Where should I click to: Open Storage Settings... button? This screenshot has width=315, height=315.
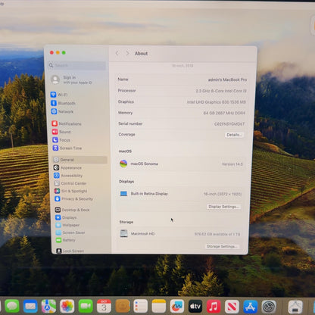coord(222,246)
